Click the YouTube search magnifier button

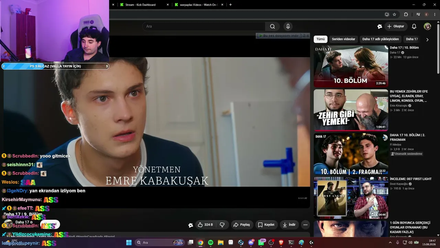272,27
